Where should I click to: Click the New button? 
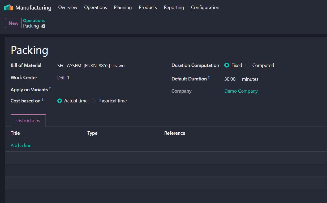pyautogui.click(x=13, y=23)
